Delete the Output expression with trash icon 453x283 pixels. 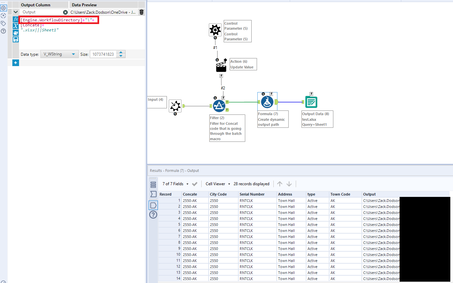tap(142, 12)
